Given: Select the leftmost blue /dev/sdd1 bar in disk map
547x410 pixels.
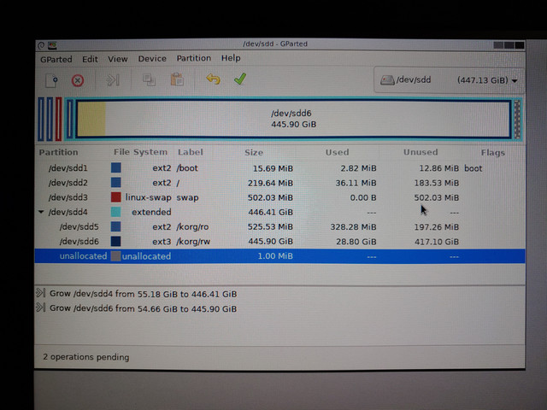Looking at the screenshot, I should point(41,119).
